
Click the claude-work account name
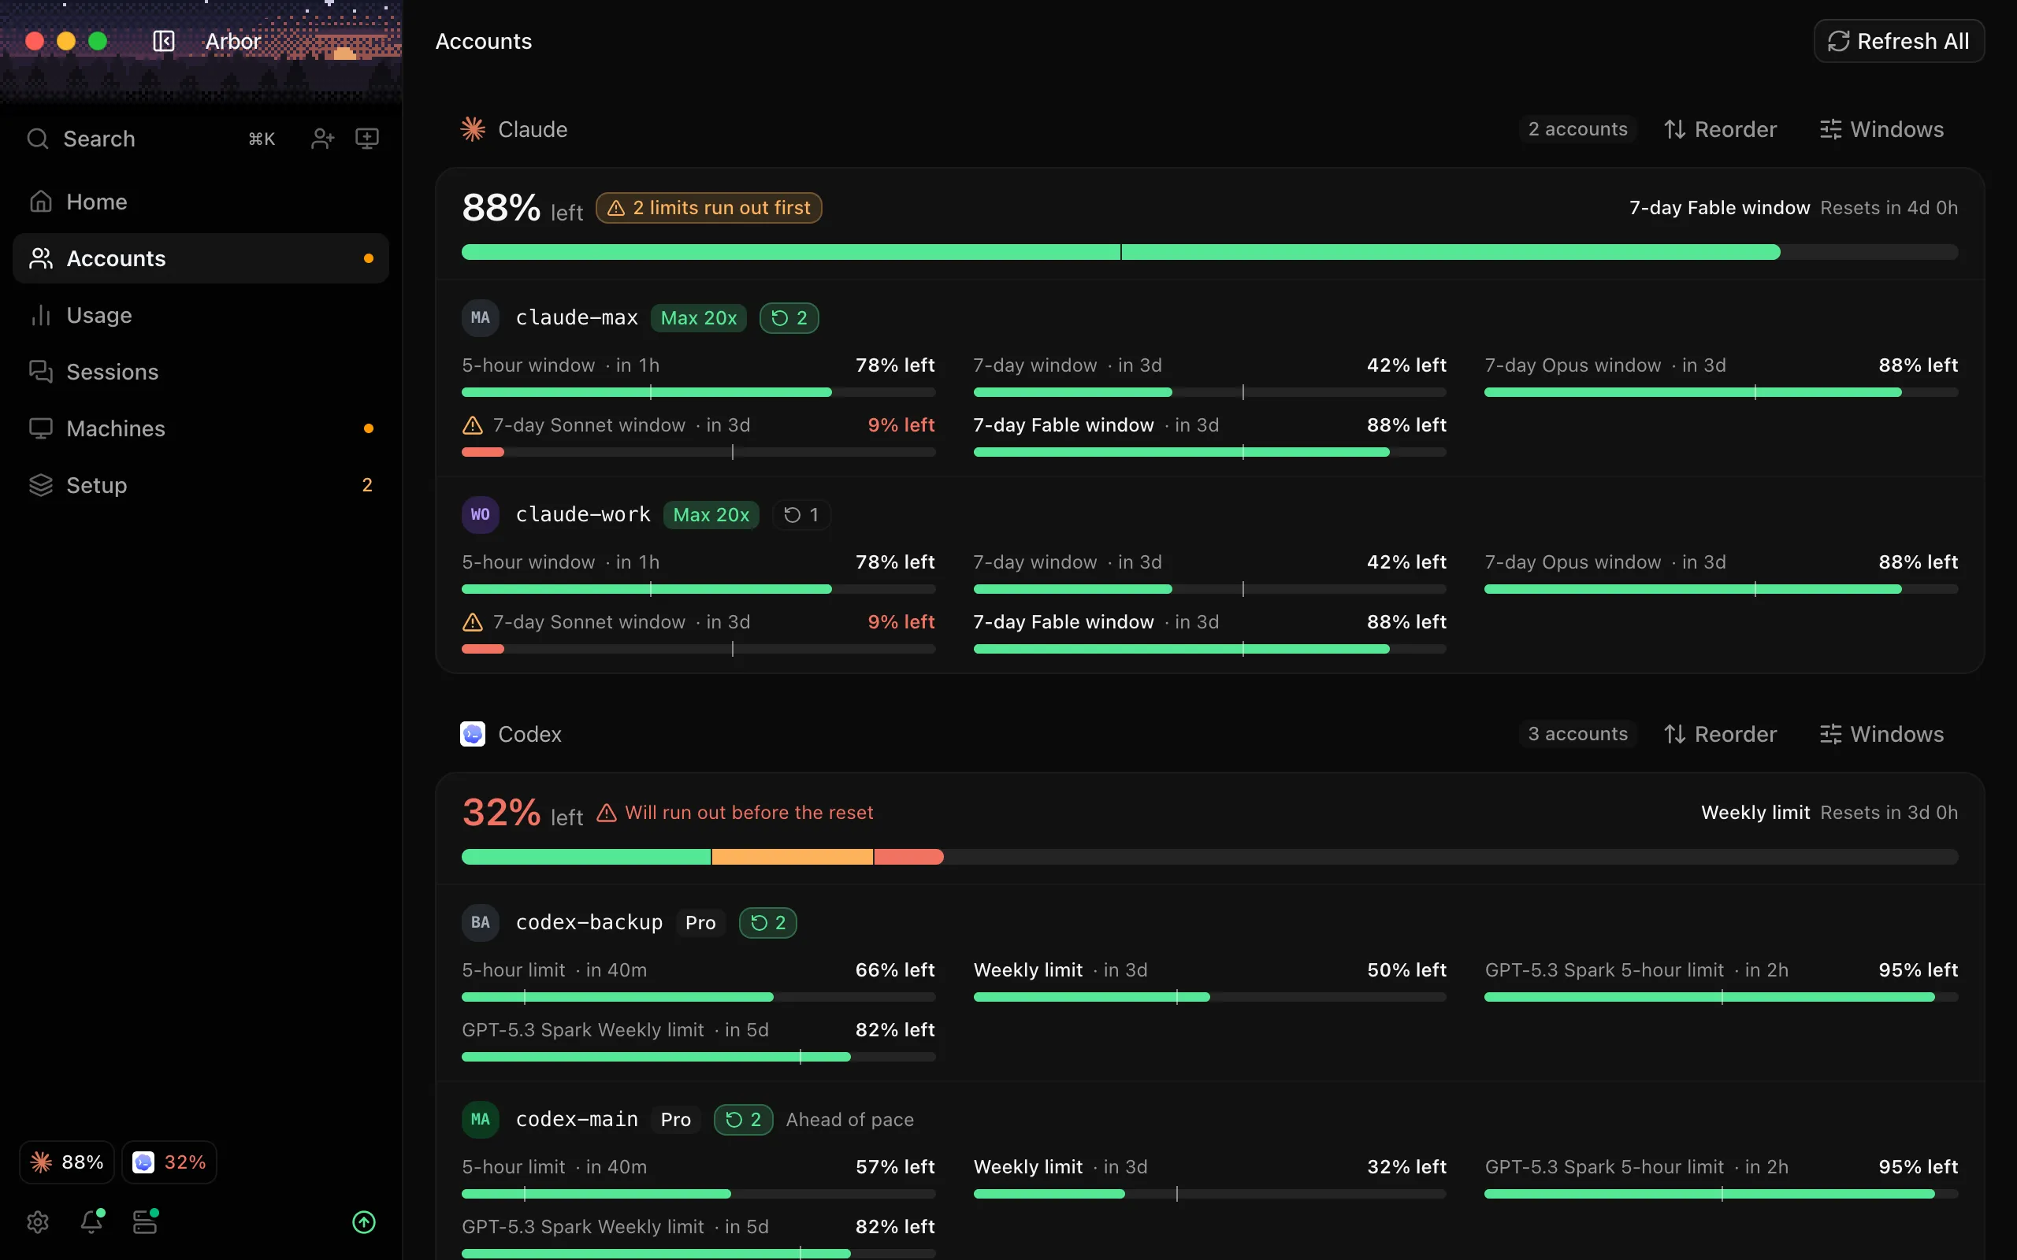click(582, 515)
